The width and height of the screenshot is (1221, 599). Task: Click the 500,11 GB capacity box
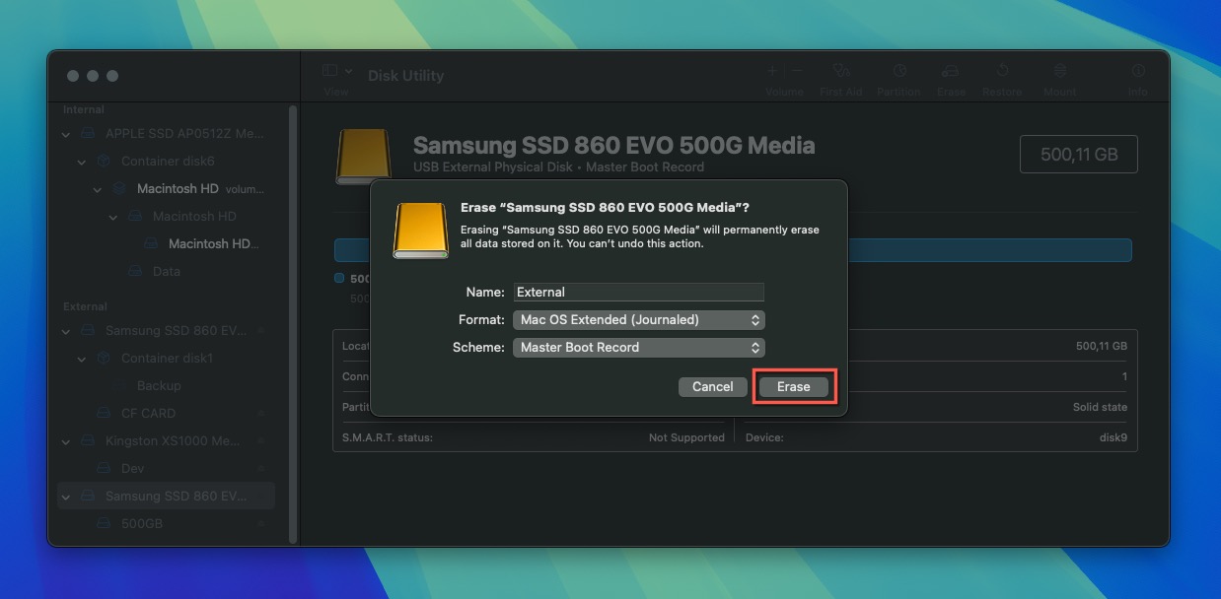point(1079,155)
